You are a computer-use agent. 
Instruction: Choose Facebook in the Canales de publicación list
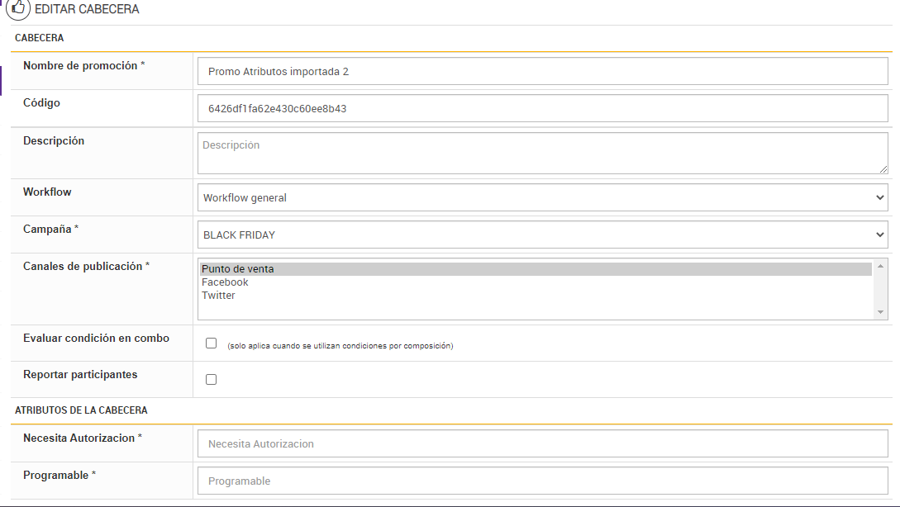[x=225, y=282]
